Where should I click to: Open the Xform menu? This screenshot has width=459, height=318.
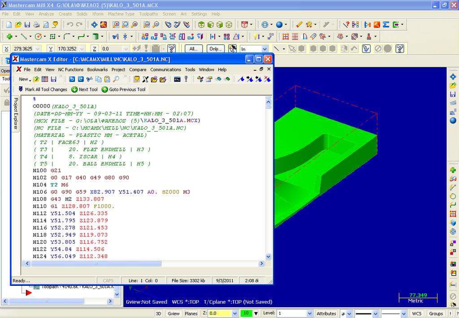(x=97, y=14)
